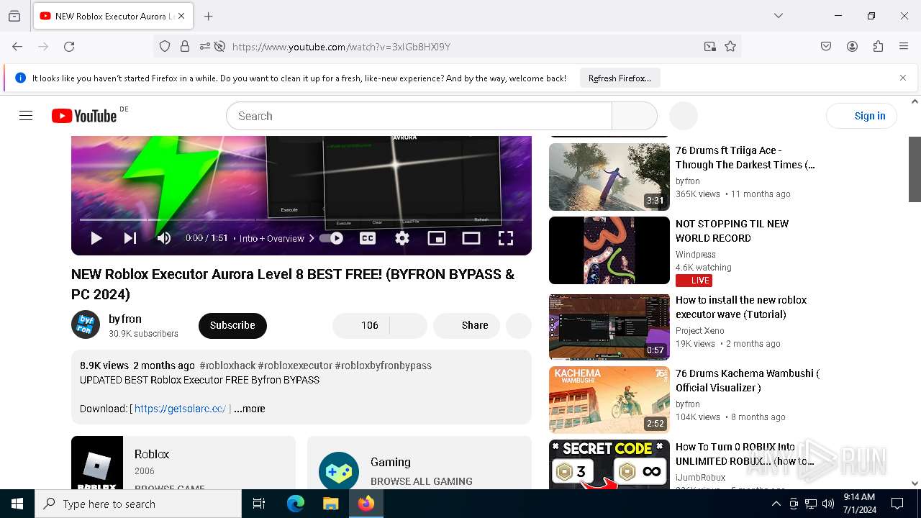The height and width of the screenshot is (518, 921).
Task: Open Firefox application menu
Action: tap(904, 46)
